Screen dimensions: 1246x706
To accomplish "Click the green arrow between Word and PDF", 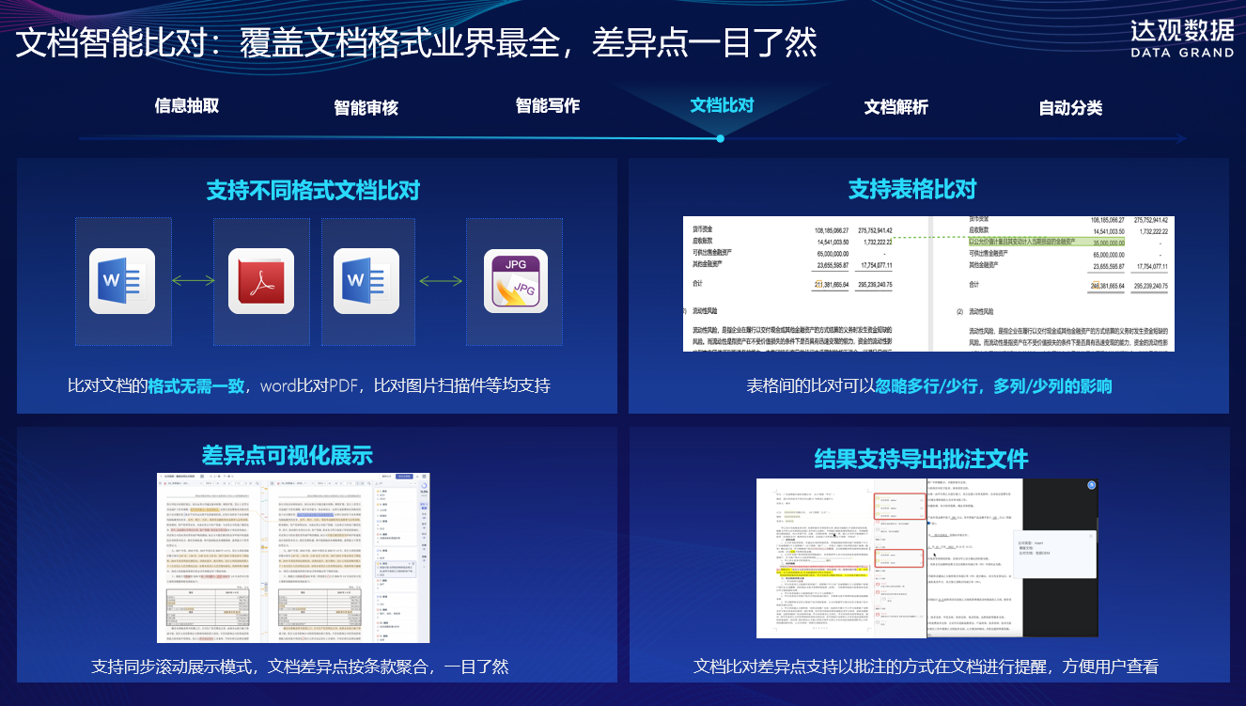I will 193,280.
